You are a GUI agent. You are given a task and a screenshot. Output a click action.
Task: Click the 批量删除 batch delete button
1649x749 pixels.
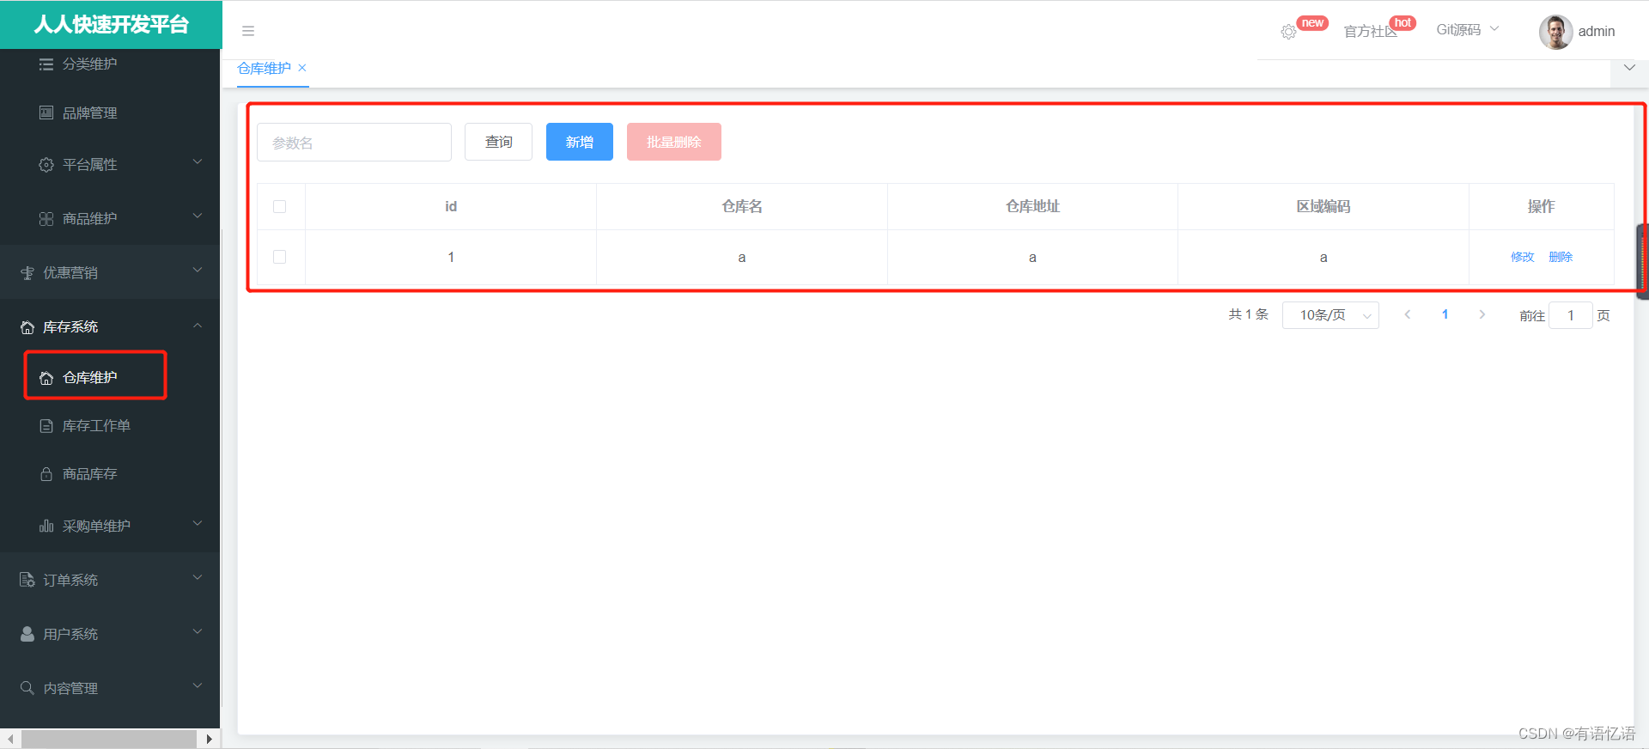tap(674, 142)
